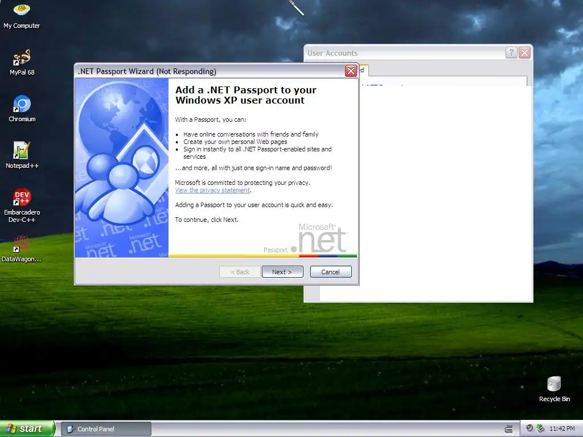This screenshot has height=437, width=583.
Task: Click the on-screen keyboard taskbar icon
Action: pyautogui.click(x=509, y=429)
